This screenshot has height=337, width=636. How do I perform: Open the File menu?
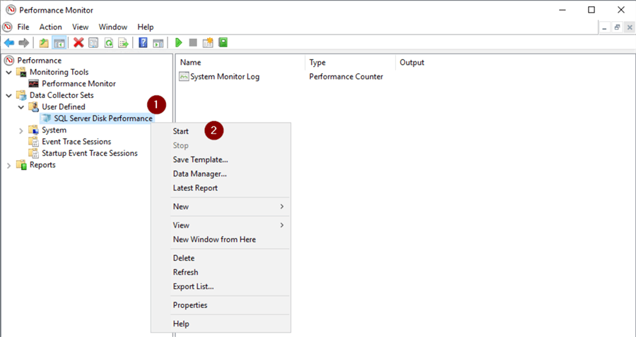point(23,27)
